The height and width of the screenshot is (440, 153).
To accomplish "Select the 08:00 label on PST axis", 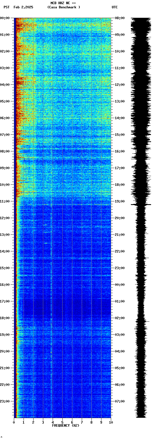I will (x=5, y=151).
